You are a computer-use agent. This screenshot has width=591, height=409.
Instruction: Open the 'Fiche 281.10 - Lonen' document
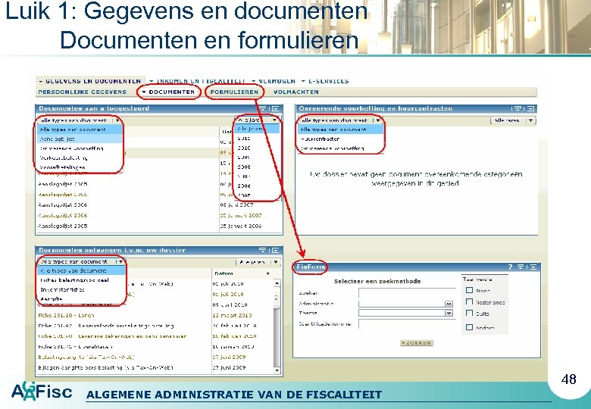pos(66,315)
